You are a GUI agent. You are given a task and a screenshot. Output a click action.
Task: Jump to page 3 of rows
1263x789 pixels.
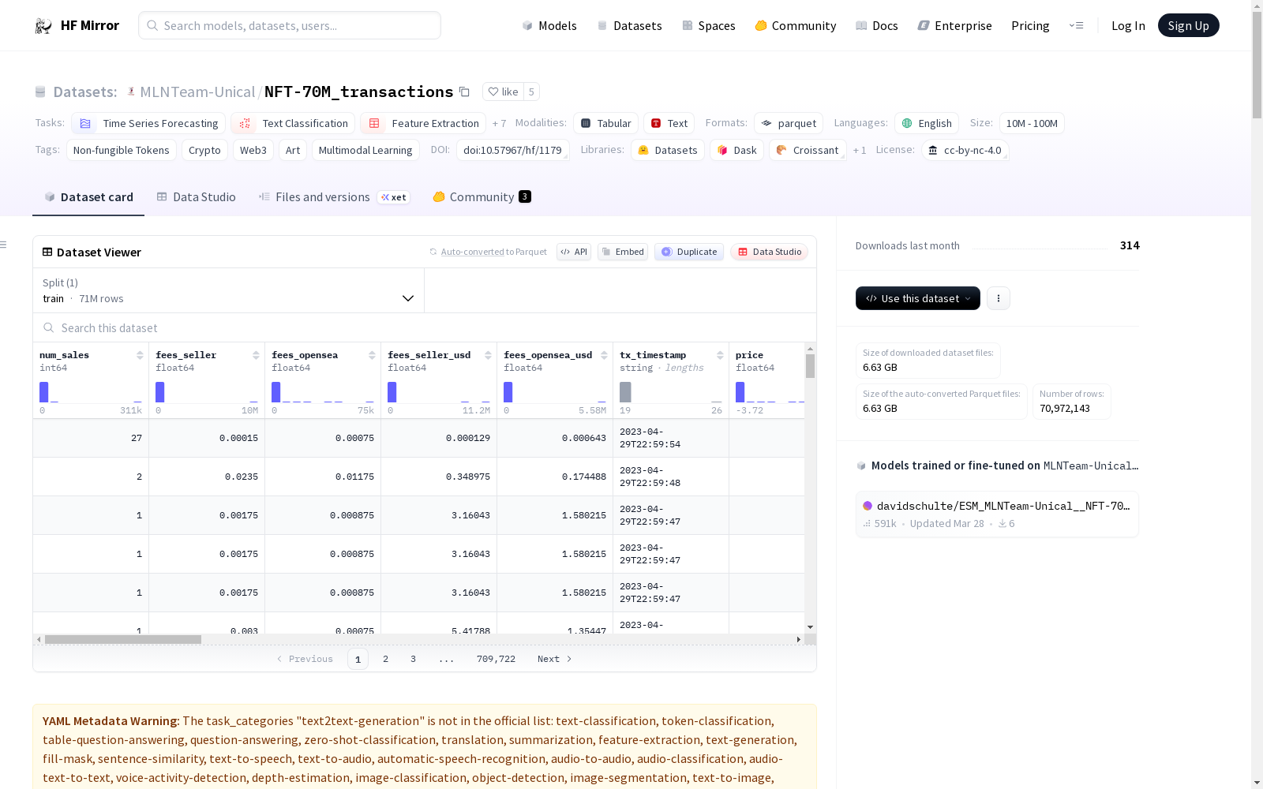click(x=413, y=659)
